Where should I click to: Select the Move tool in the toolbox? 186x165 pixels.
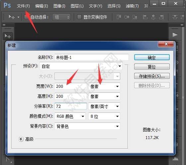[8, 36]
